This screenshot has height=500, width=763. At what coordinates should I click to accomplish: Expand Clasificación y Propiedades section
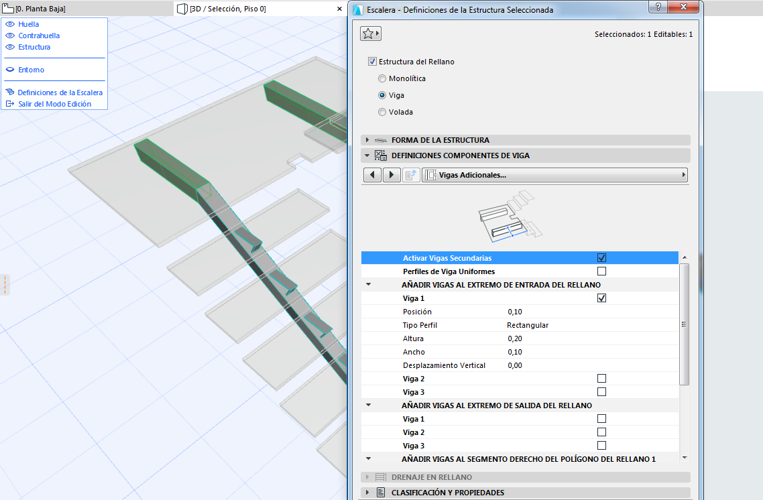point(448,493)
